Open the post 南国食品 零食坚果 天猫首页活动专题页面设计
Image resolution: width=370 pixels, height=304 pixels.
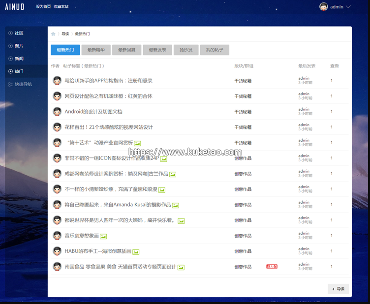(121, 267)
